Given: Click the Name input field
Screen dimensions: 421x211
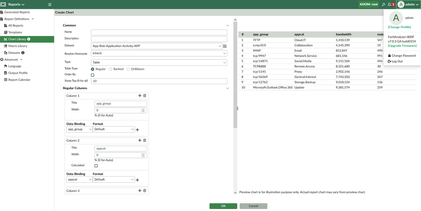Looking at the screenshot, I should click(159, 32).
